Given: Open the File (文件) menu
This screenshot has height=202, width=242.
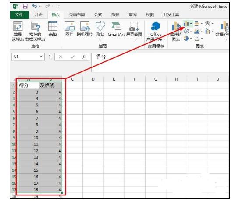Looking at the screenshot, I should coord(19,14).
